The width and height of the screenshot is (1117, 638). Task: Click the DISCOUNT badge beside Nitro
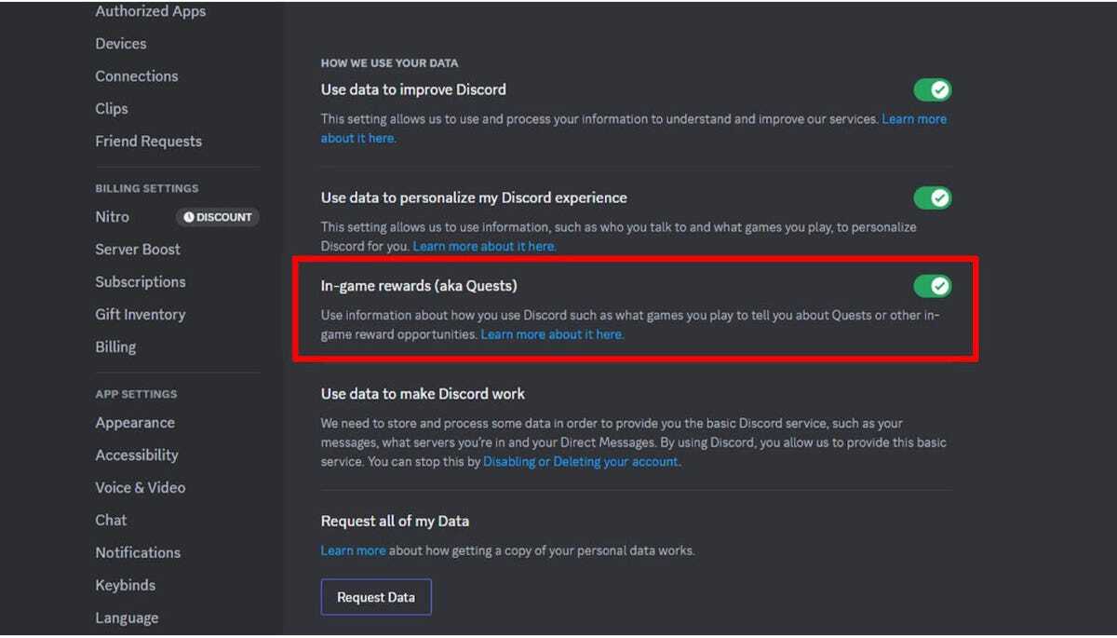coord(218,217)
